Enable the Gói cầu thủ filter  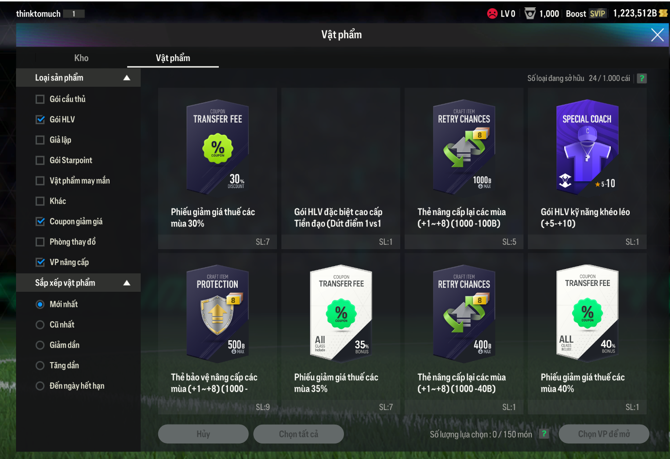tap(40, 99)
